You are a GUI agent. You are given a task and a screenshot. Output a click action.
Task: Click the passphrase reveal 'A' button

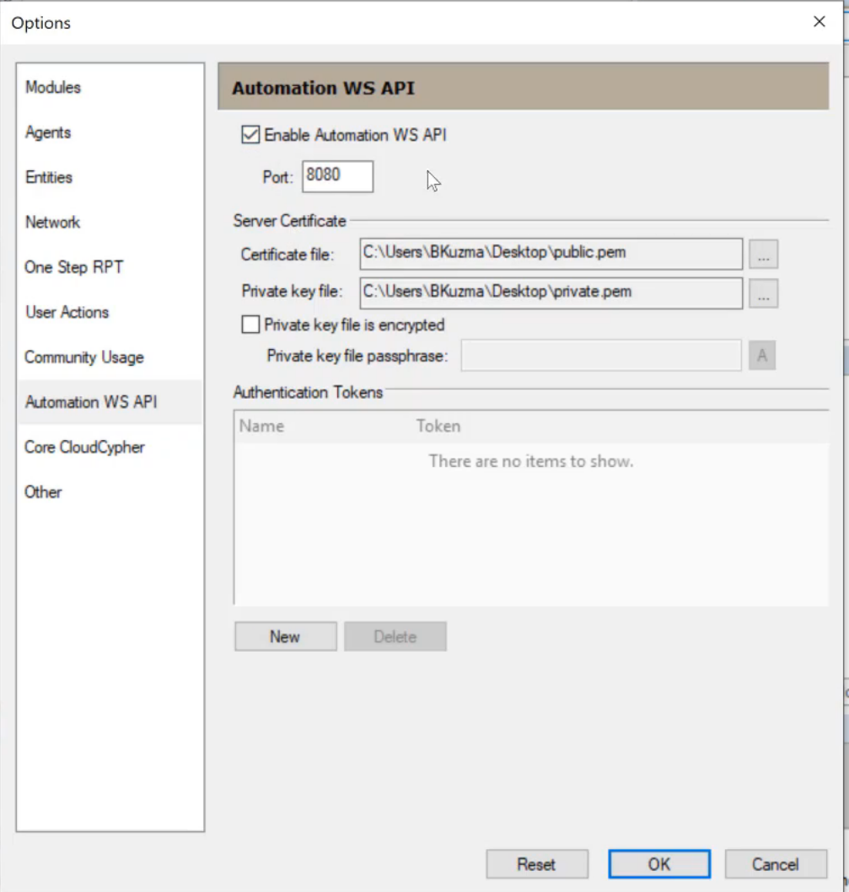(x=762, y=356)
